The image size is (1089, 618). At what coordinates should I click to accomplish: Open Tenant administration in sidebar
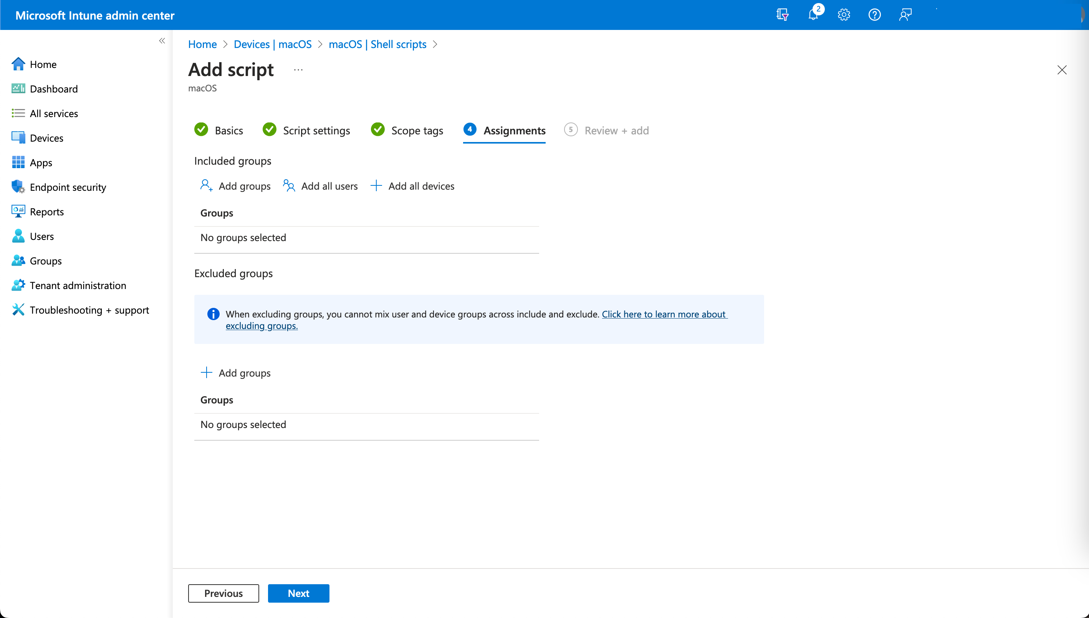(78, 285)
